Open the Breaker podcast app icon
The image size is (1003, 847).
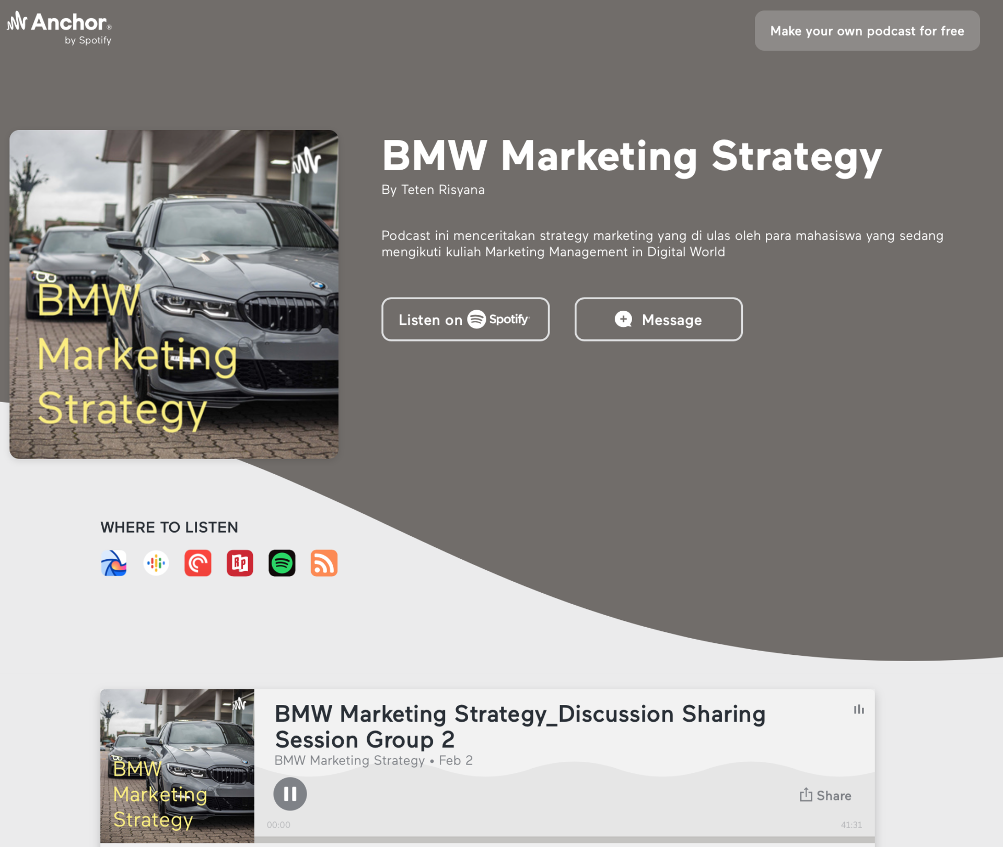point(113,563)
